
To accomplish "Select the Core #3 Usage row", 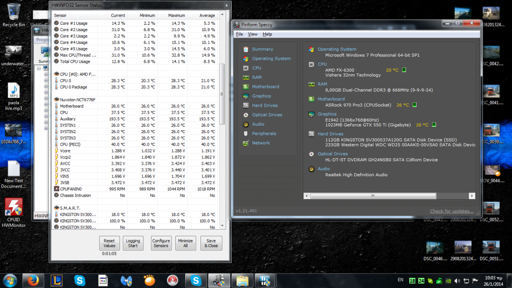I will [135, 36].
